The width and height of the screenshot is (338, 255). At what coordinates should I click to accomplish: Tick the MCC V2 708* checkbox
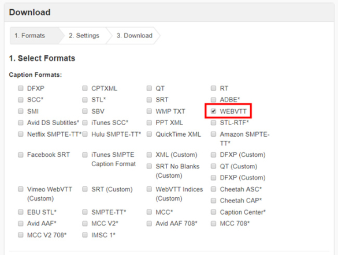tap(21, 235)
